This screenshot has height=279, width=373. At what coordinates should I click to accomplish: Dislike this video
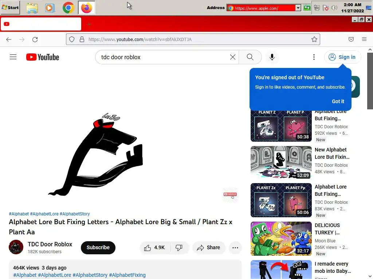pyautogui.click(x=179, y=247)
